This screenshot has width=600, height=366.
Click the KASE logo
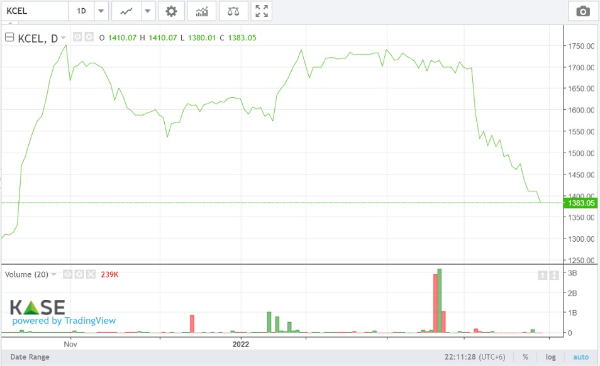37,307
